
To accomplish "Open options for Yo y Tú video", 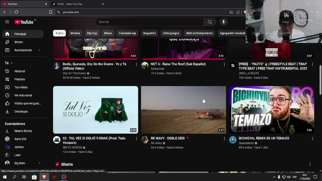I will (136, 64).
